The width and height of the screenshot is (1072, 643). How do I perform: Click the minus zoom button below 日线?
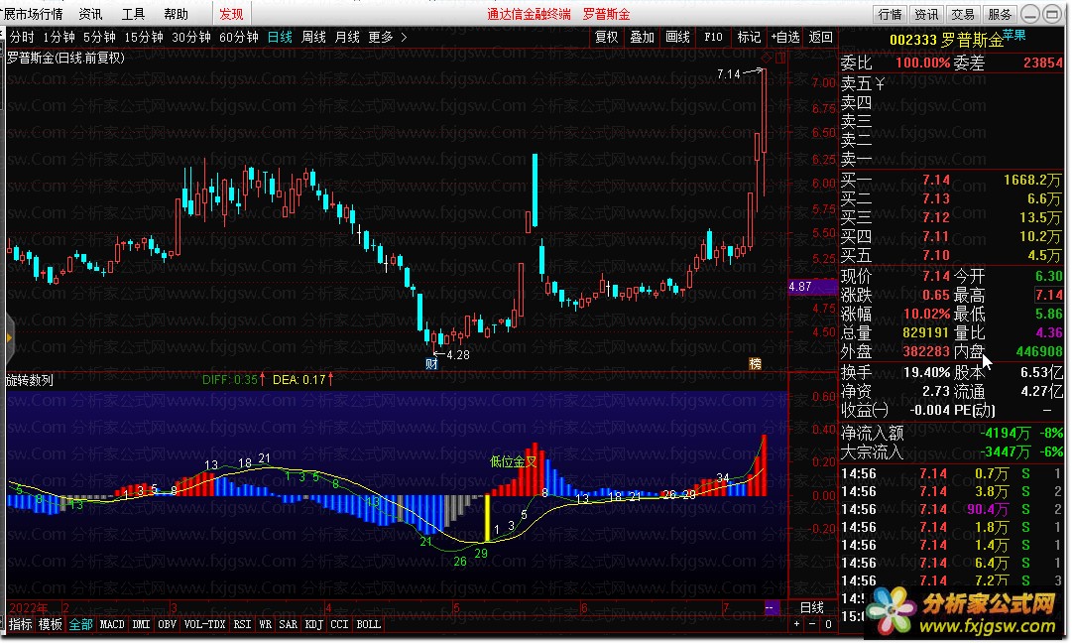[x=812, y=624]
